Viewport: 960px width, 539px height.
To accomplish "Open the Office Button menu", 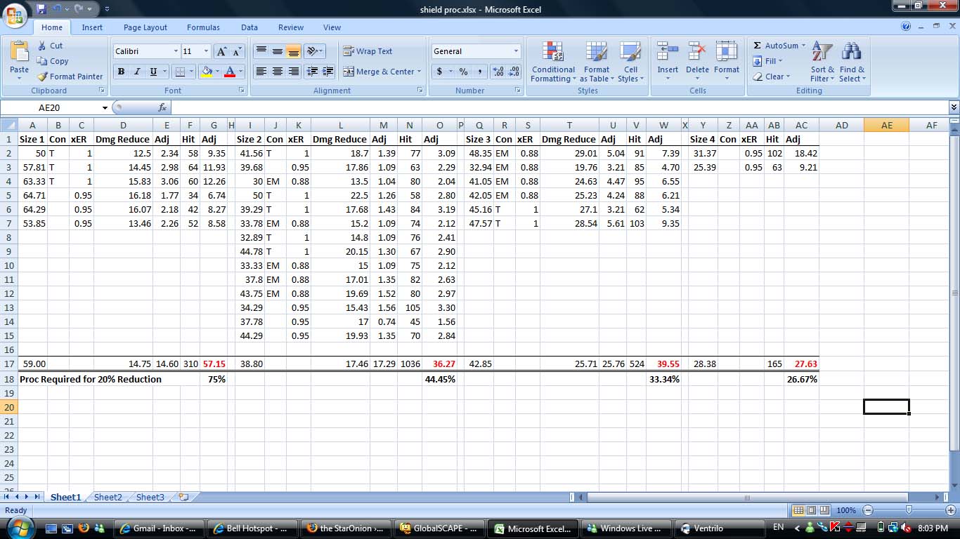I will click(15, 14).
